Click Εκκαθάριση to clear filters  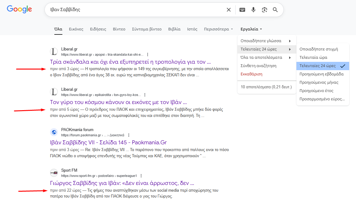point(267,74)
